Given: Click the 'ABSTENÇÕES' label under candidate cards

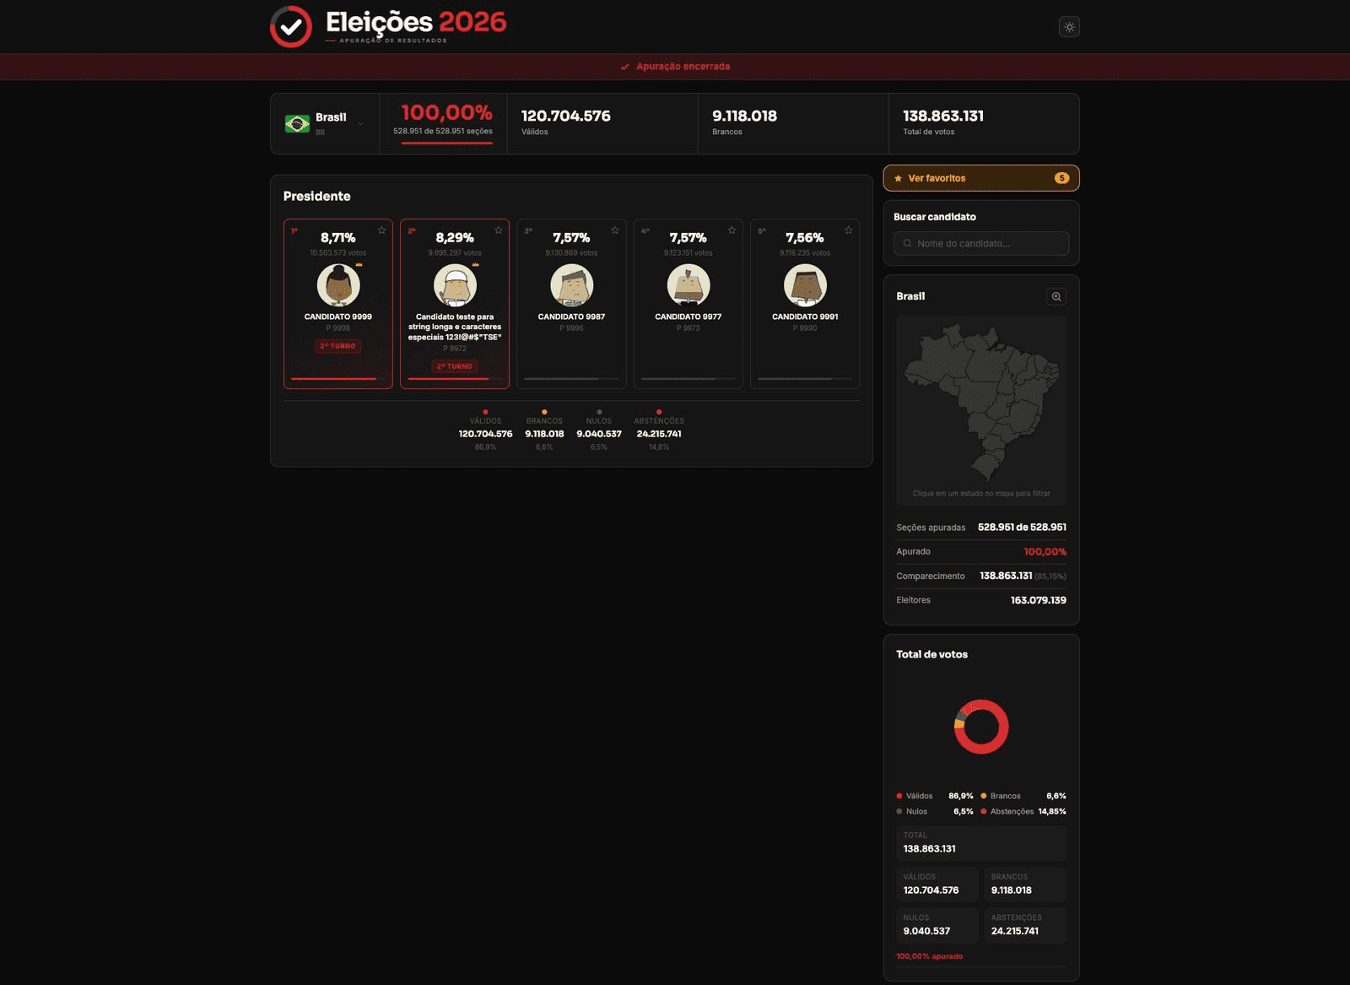Looking at the screenshot, I should click(x=659, y=421).
